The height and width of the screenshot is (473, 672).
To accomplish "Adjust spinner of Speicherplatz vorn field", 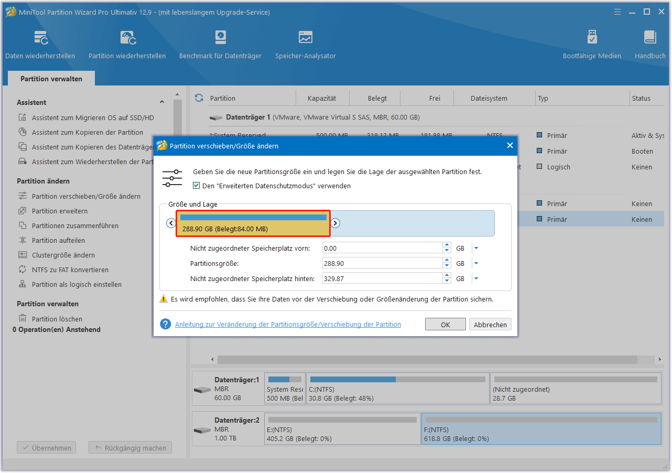I will click(447, 249).
